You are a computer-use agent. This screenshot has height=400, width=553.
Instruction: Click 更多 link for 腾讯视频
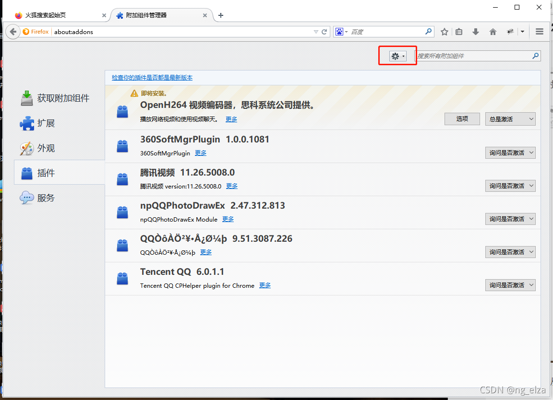[x=232, y=186]
